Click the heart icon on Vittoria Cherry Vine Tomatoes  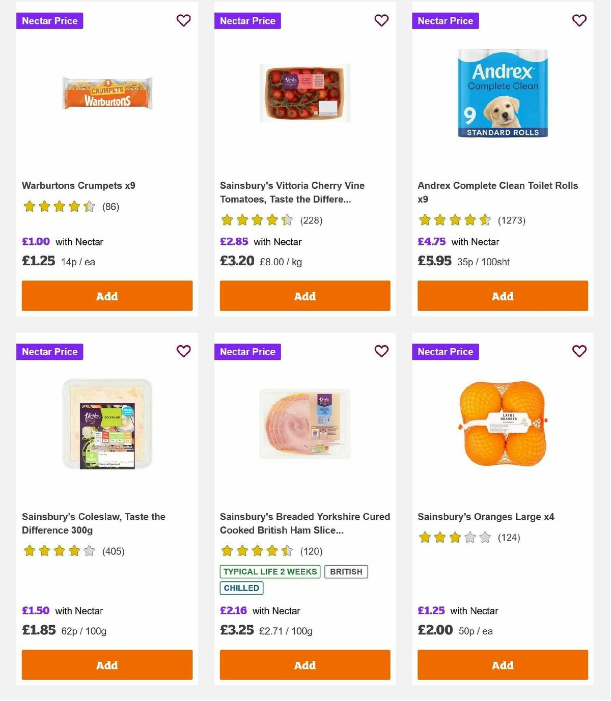[x=381, y=20]
